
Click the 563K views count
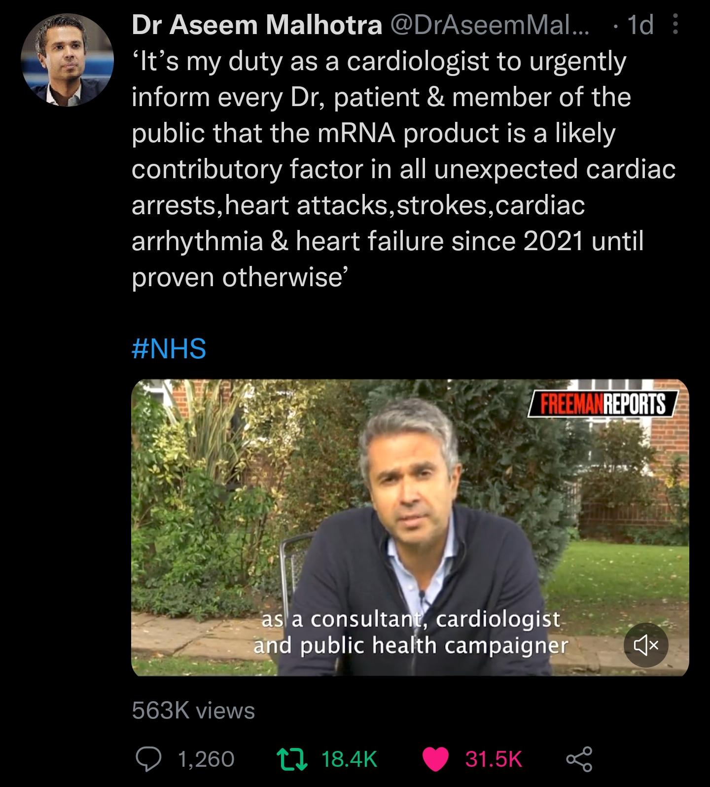(193, 711)
